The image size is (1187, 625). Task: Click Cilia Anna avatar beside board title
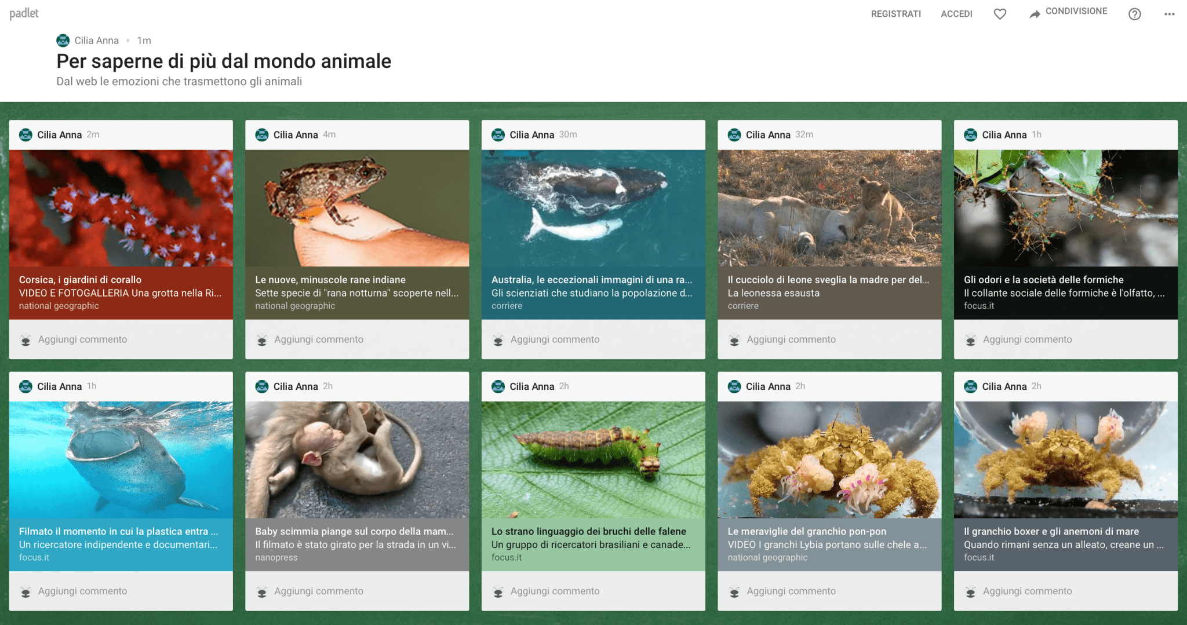63,41
